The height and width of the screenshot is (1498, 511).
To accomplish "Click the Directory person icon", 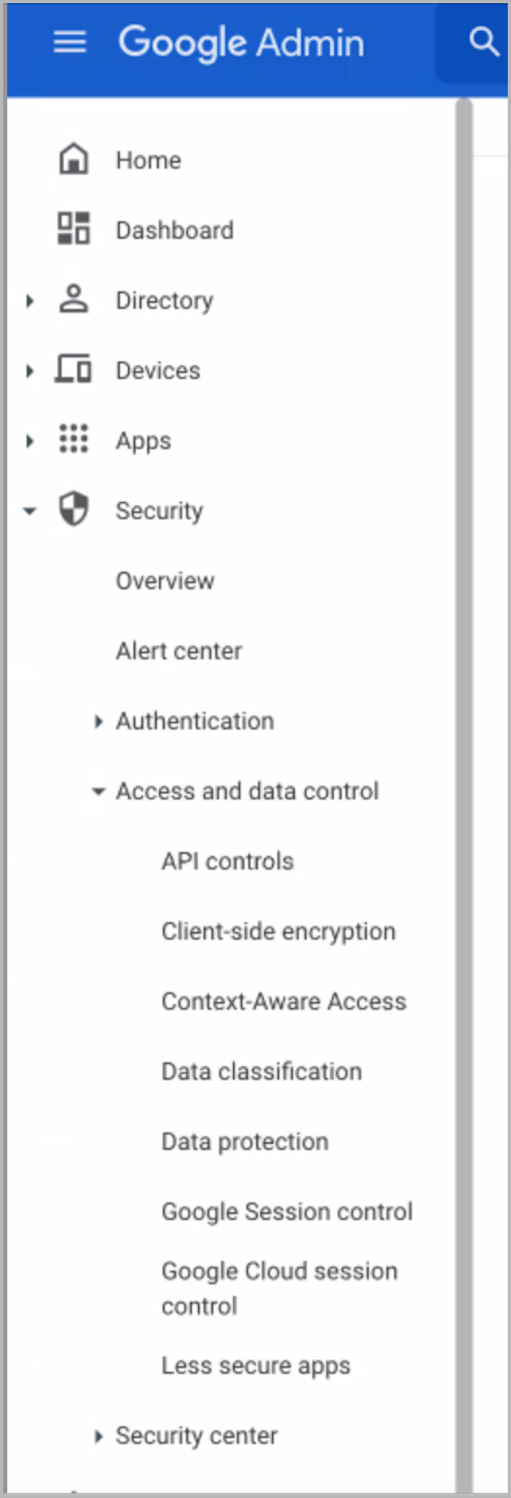I will pyautogui.click(x=74, y=300).
